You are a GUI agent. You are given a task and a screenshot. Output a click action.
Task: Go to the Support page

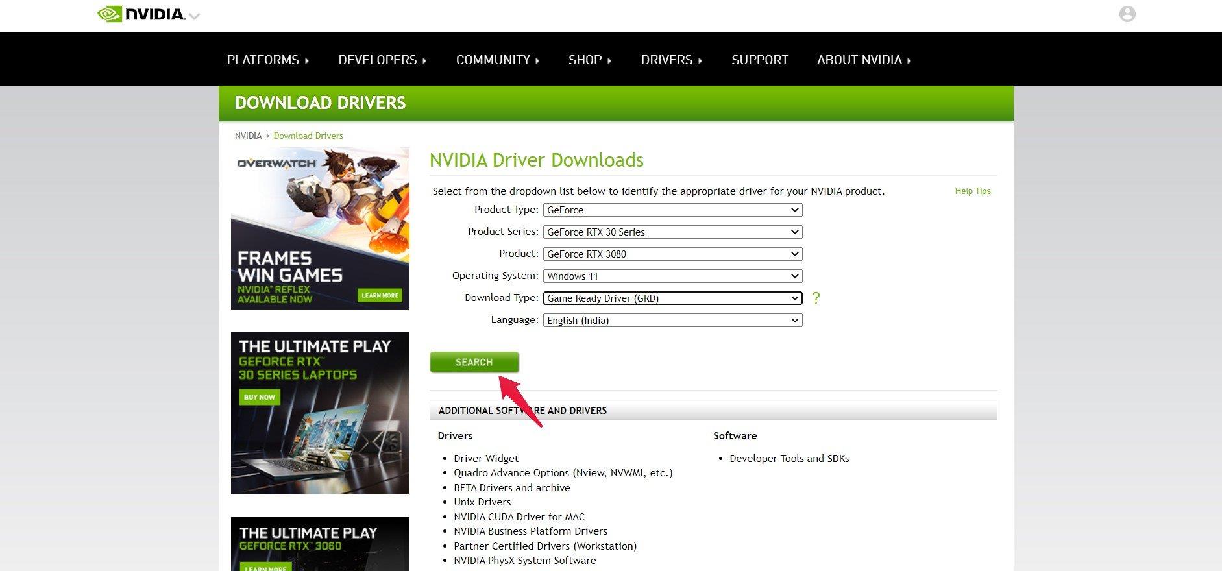pos(760,60)
